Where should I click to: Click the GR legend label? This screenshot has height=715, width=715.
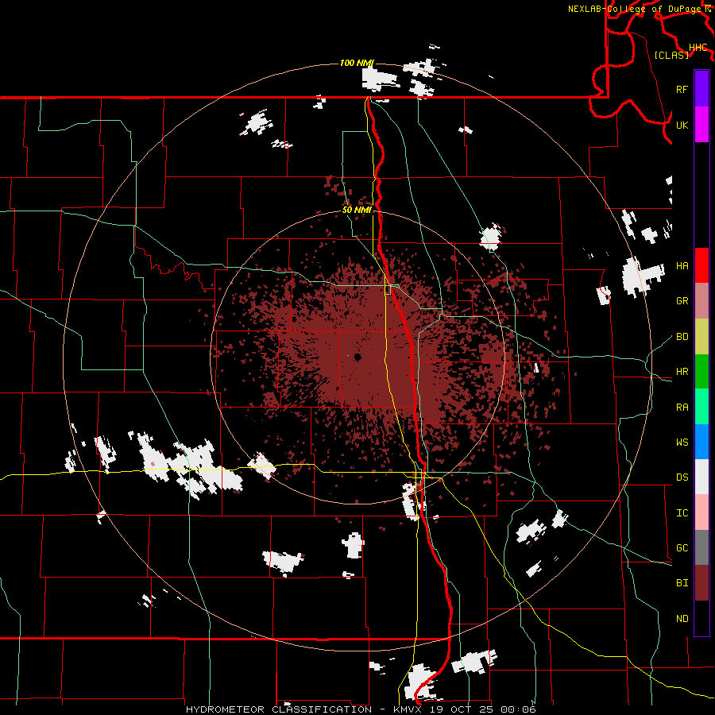coord(682,301)
